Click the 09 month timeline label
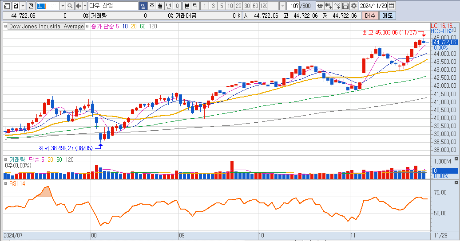This screenshot has height=241, width=460. point(182,235)
